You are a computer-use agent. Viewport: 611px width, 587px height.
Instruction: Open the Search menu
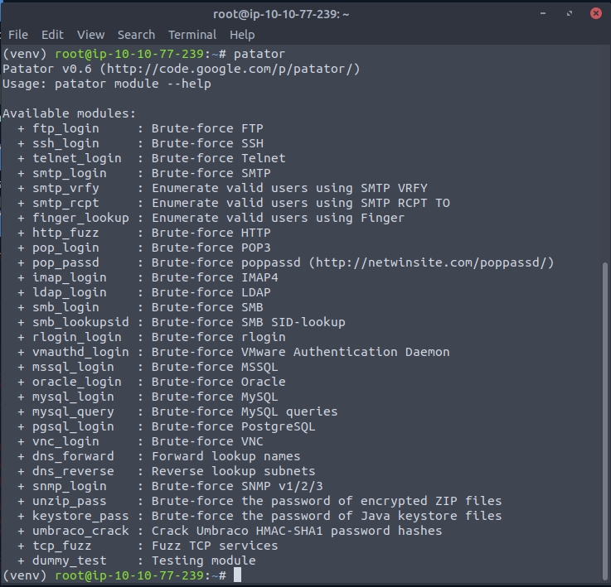pyautogui.click(x=136, y=35)
